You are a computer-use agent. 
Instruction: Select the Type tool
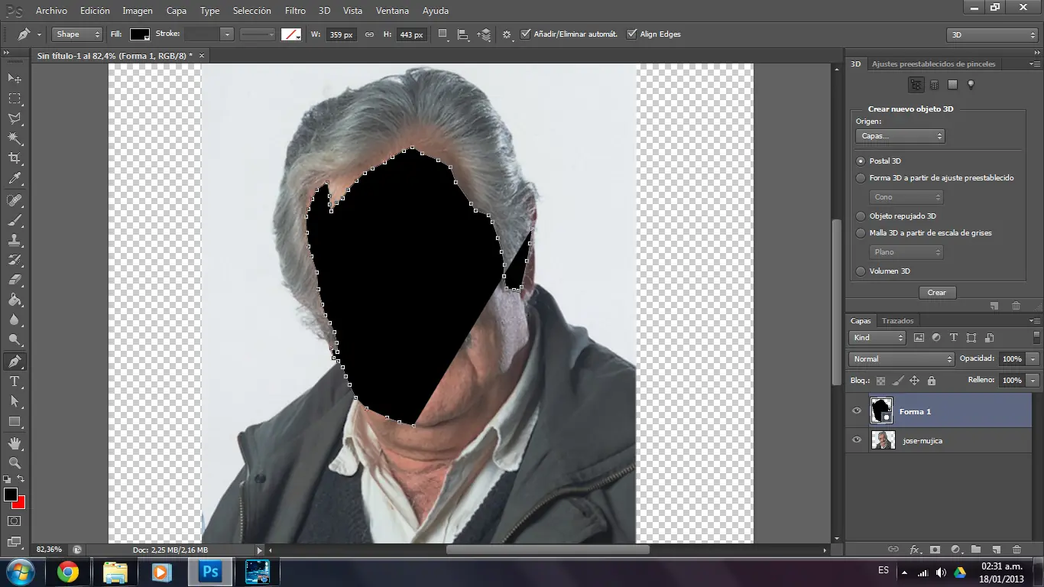tap(15, 381)
